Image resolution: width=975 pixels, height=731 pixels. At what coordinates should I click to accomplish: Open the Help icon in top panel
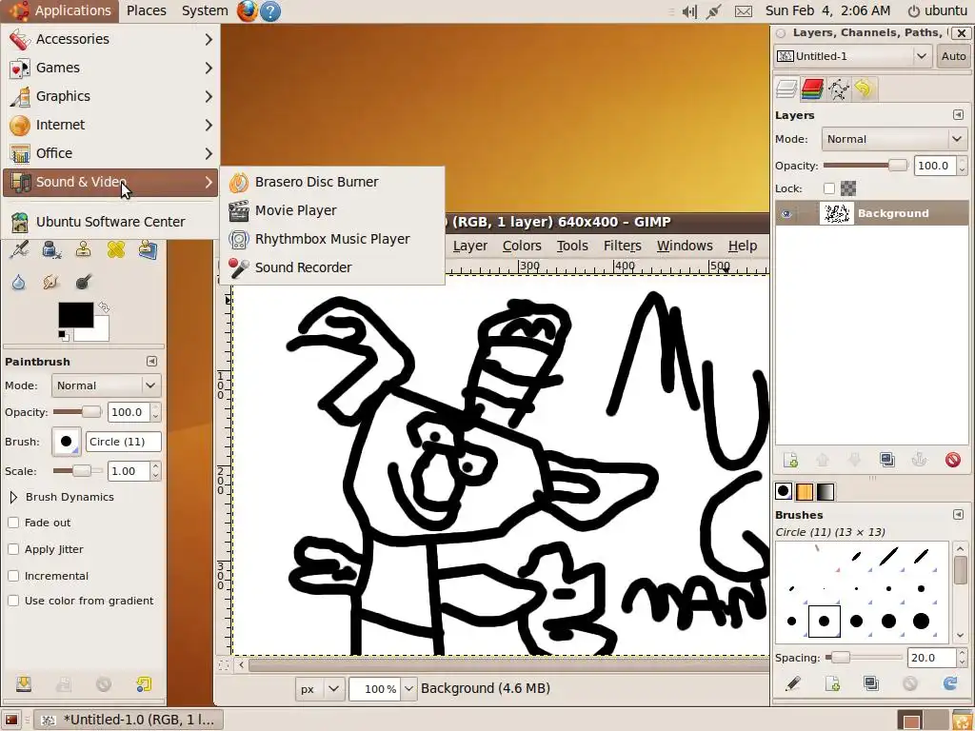(x=269, y=10)
